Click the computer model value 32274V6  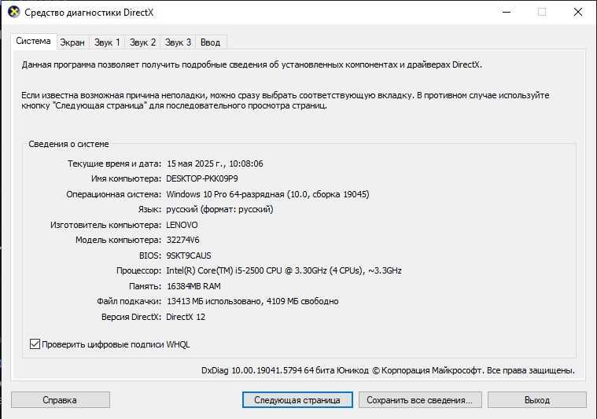click(x=182, y=240)
